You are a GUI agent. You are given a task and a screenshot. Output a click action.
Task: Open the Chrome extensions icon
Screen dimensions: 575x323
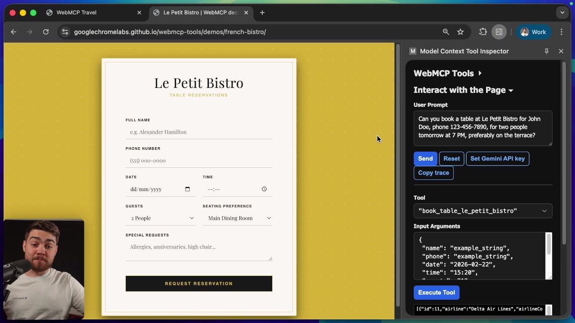(482, 32)
